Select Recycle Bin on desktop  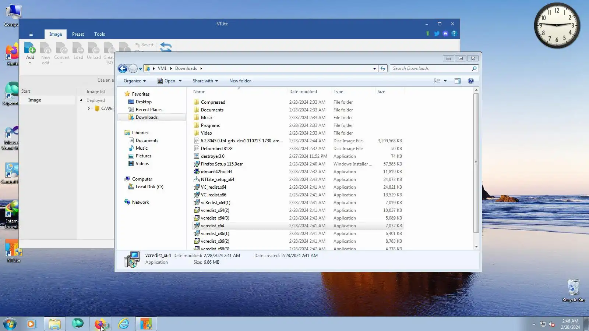point(573,291)
